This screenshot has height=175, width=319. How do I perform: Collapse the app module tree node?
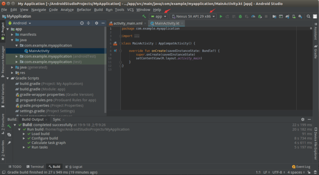point(8,29)
